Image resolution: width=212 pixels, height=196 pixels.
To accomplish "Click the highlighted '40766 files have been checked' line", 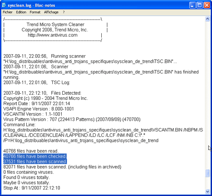I will [x=35, y=156].
